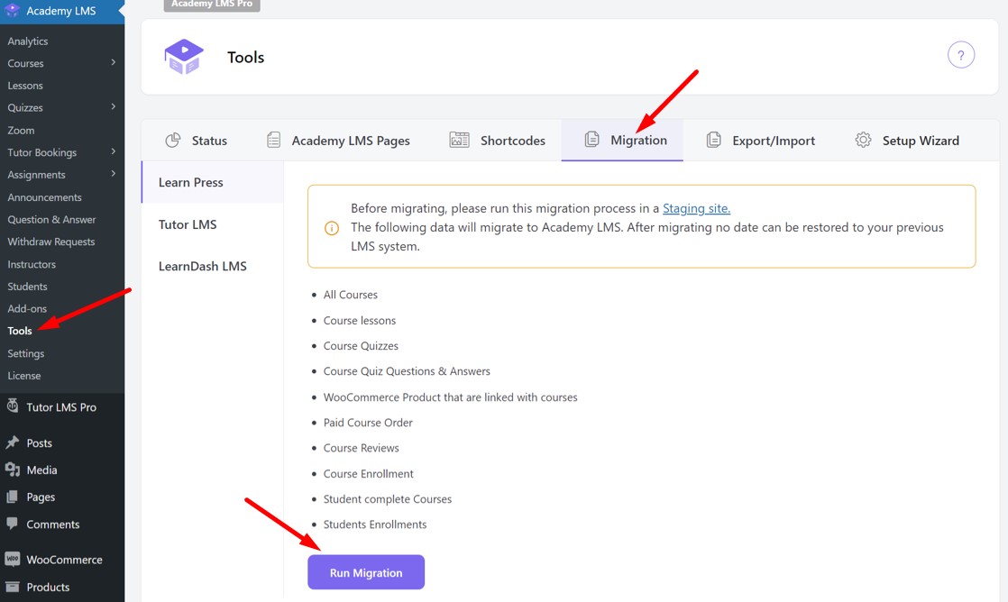Image resolution: width=1008 pixels, height=602 pixels.
Task: Open Posts via the pushpin icon
Action: pos(13,442)
